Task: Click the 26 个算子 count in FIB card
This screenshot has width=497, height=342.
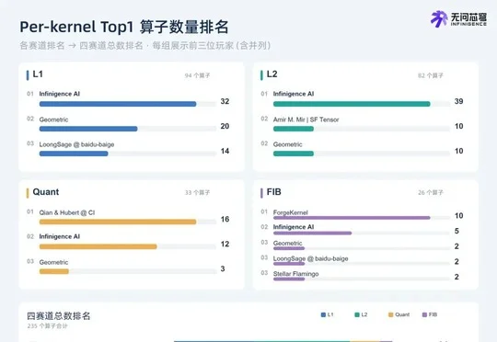Action: coord(431,192)
